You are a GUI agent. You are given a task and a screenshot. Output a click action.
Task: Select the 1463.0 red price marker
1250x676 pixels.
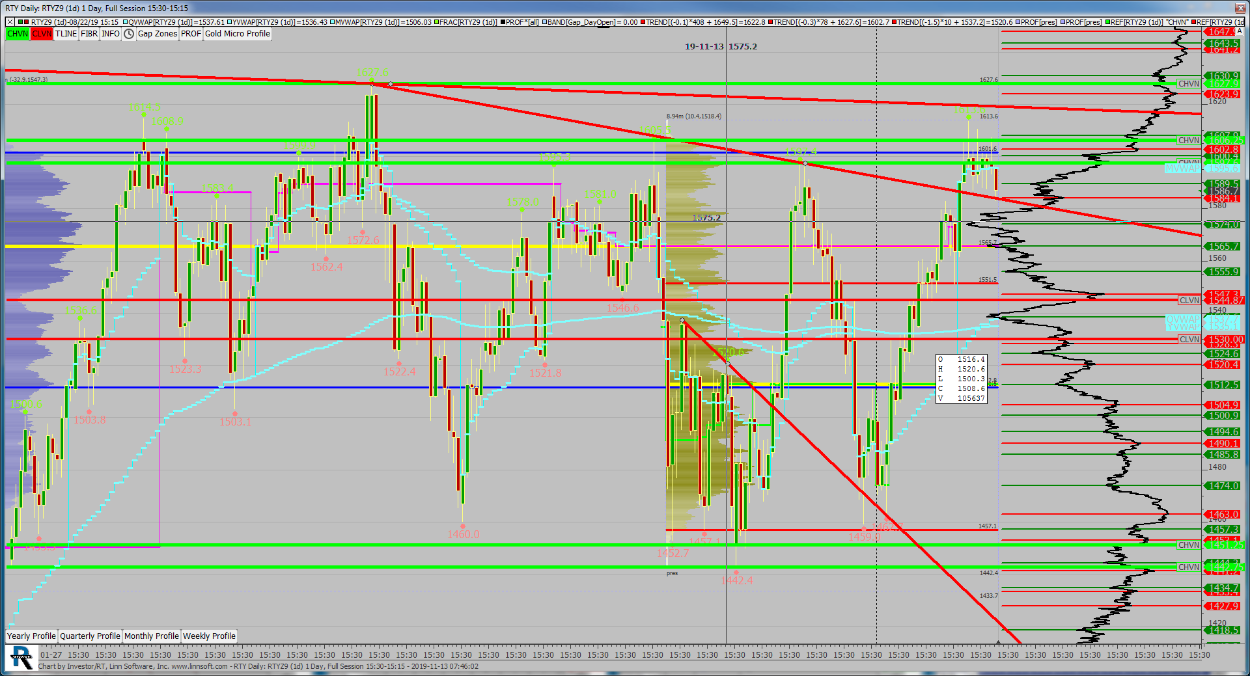(1223, 515)
